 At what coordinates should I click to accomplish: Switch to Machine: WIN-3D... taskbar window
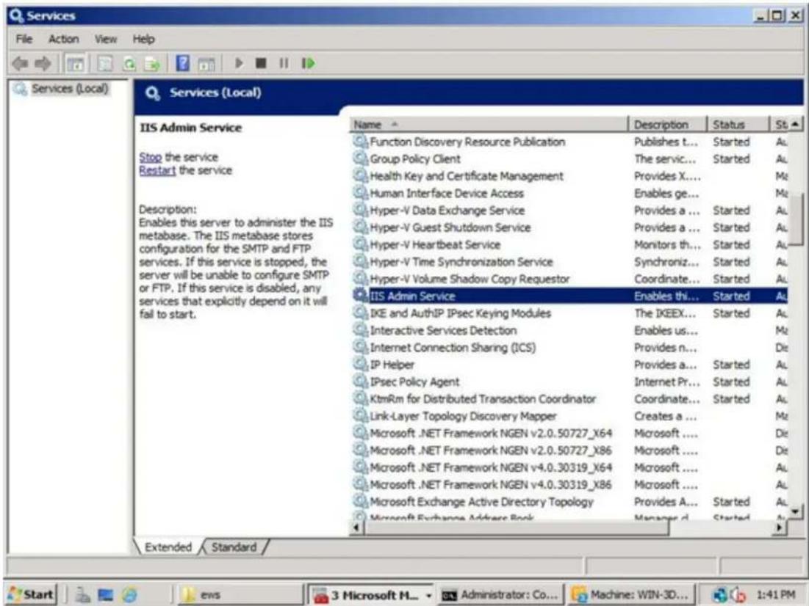(630, 595)
